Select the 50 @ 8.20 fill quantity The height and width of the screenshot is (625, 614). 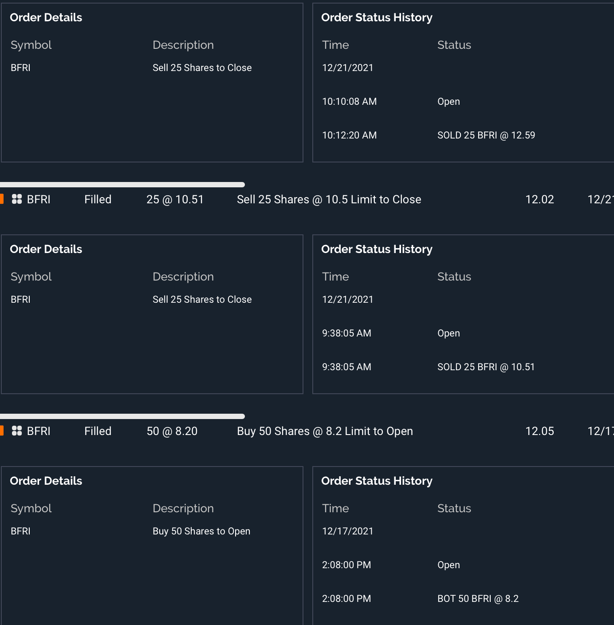[172, 431]
